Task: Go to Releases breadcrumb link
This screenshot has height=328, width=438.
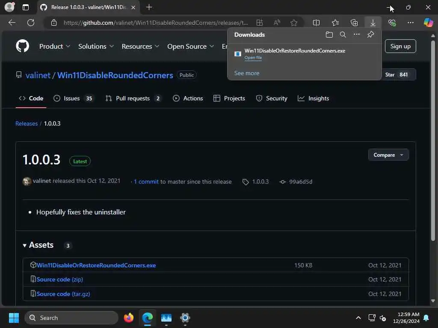Action: 27,123
